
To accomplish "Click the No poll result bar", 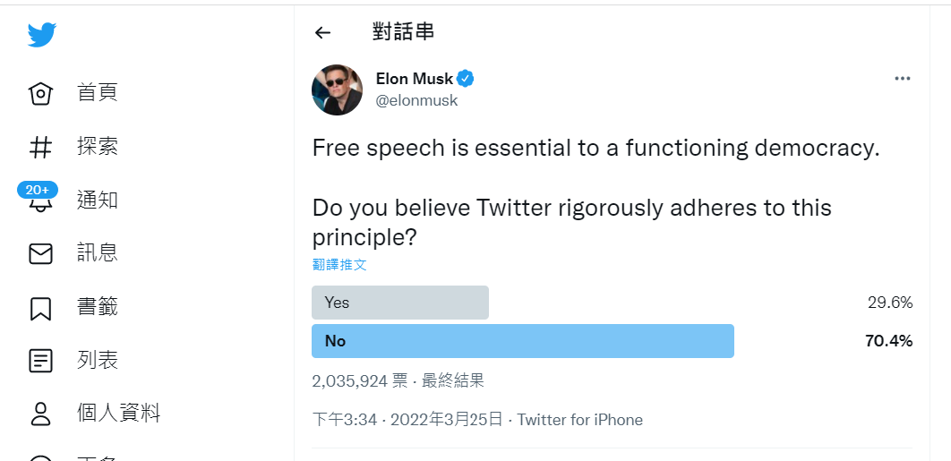I will point(522,341).
